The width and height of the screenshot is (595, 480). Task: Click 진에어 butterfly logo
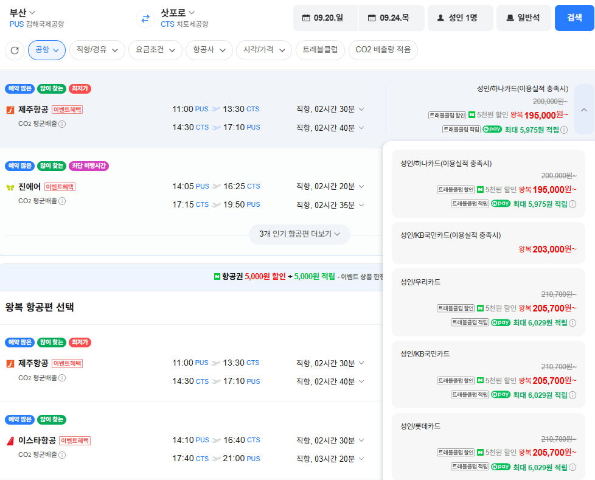[x=10, y=187]
